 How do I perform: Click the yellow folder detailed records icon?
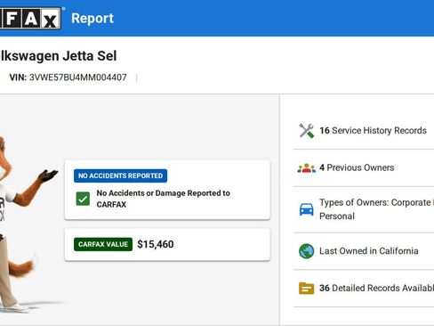pyautogui.click(x=306, y=289)
